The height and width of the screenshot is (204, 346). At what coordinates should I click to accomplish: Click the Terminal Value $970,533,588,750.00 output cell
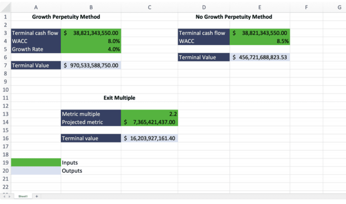(x=91, y=65)
